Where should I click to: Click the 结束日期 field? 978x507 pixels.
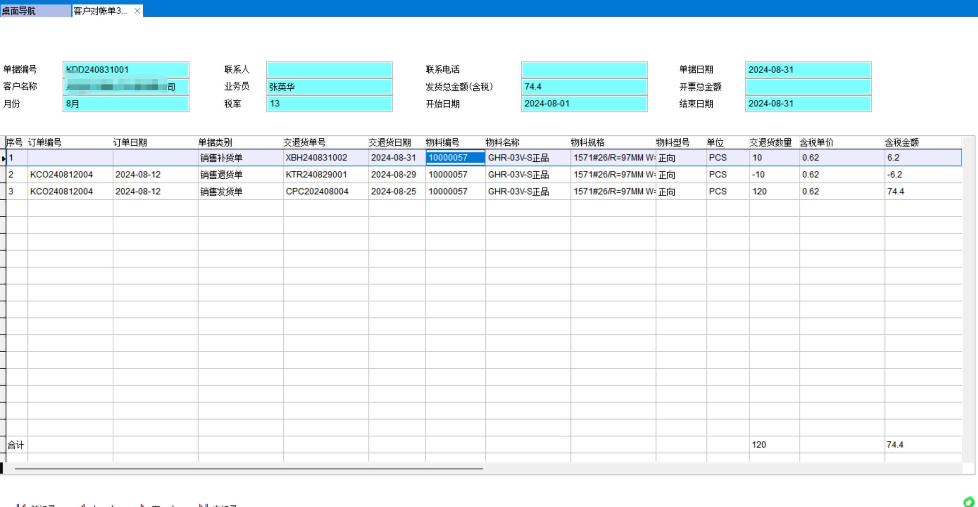click(808, 104)
